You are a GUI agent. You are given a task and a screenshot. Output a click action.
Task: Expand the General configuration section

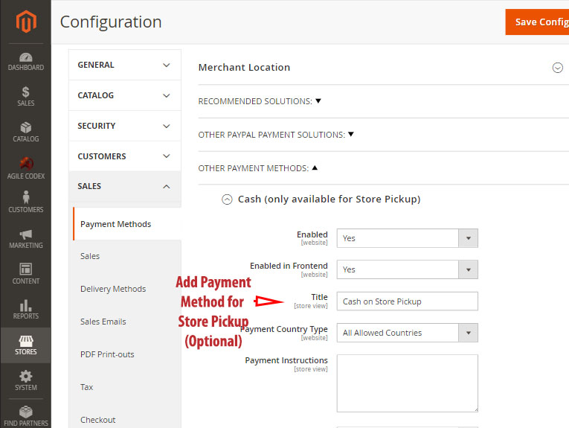[x=124, y=65]
